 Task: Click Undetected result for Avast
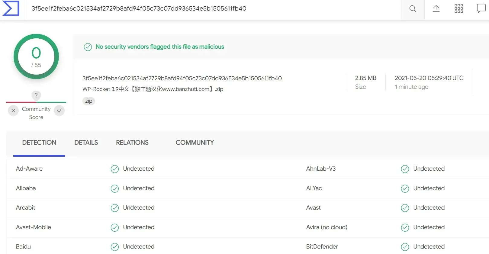click(x=429, y=207)
